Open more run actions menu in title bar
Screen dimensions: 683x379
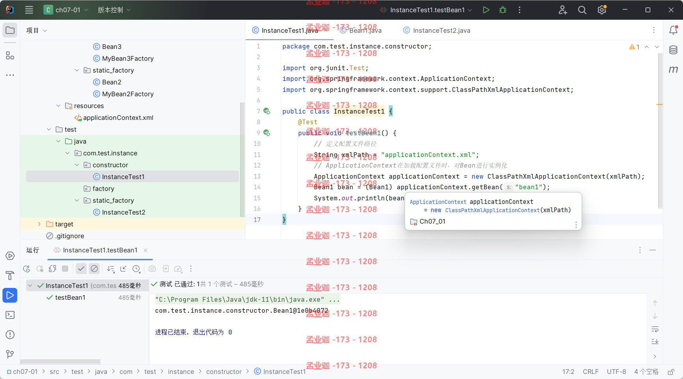519,10
